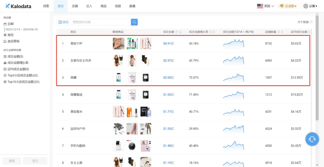Image resolution: width=324 pixels, height=167 pixels.
Task: Click the date range 2023/12/14 ~ 2024/06/10
Action: [21, 29]
